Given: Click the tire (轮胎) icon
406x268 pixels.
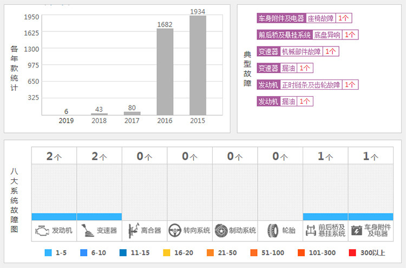Looking at the screenshot, I should tap(273, 231).
